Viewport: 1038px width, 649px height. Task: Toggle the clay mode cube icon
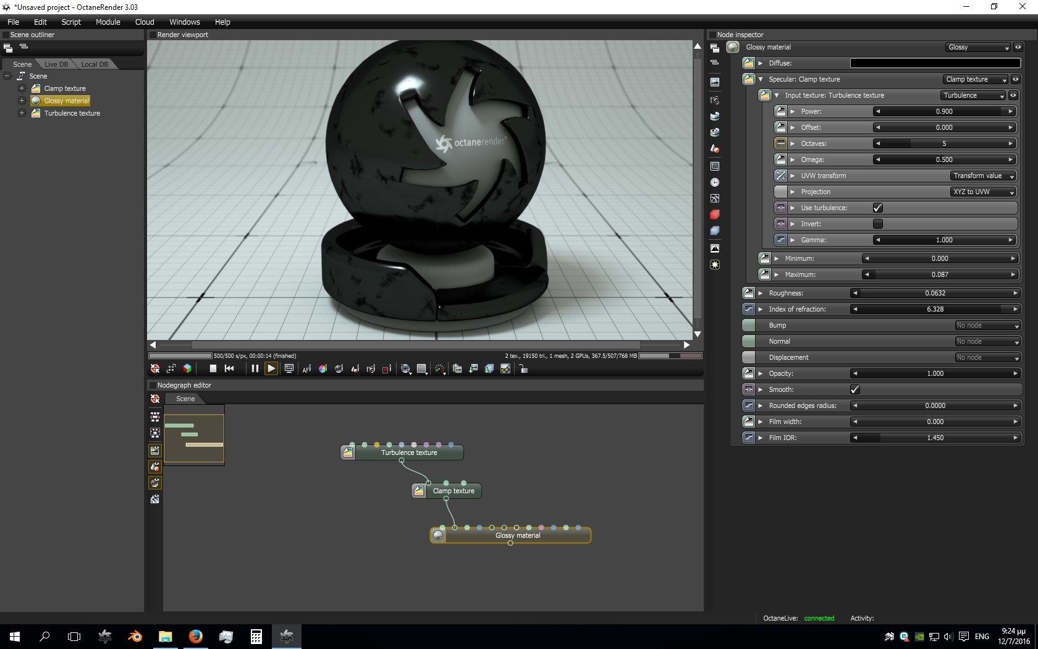[187, 368]
